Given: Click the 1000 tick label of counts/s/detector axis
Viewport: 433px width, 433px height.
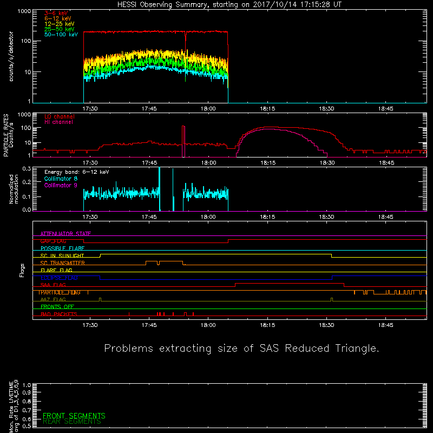Looking at the screenshot, I should [24, 11].
